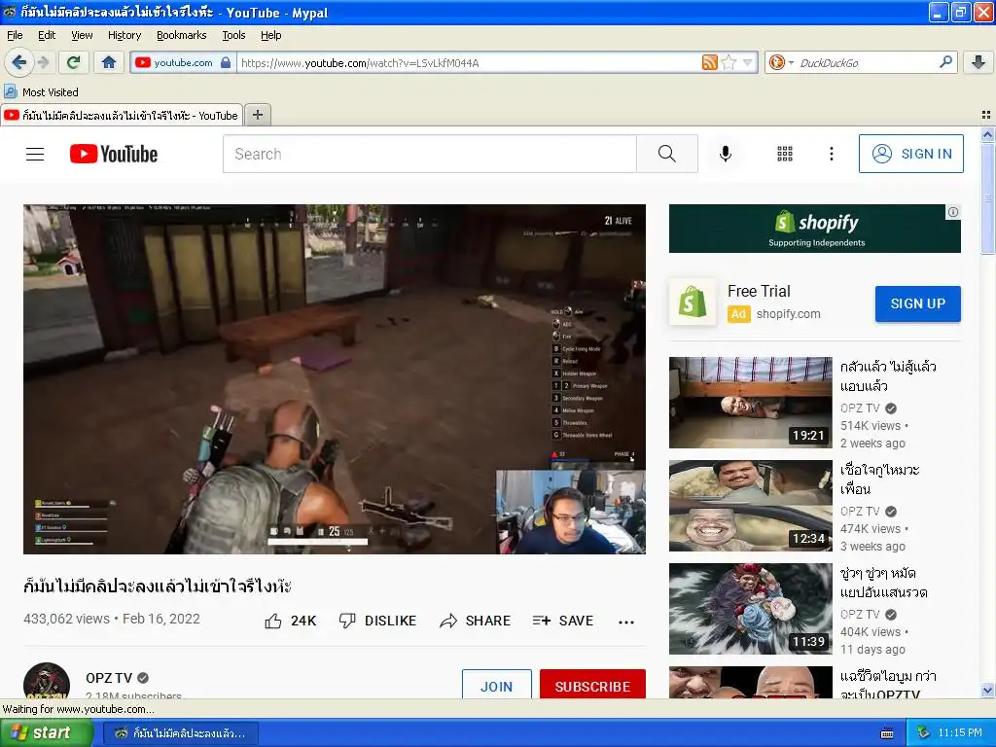Screen dimensions: 996x747
Task: Open the RSS feed icon in address bar
Action: (709, 62)
